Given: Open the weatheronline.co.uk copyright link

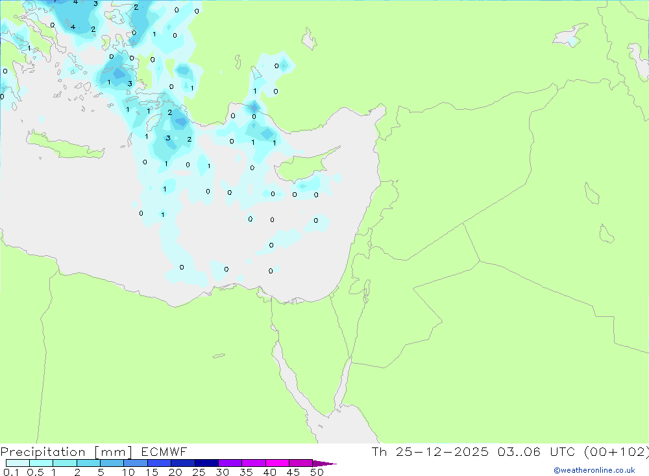Looking at the screenshot, I should coord(594,470).
